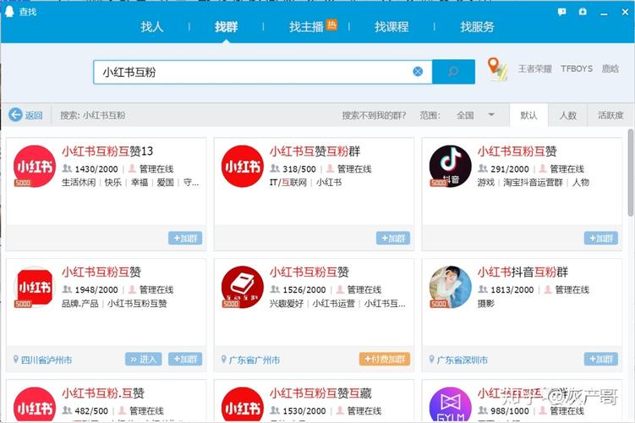Sort results by 默认

point(528,115)
